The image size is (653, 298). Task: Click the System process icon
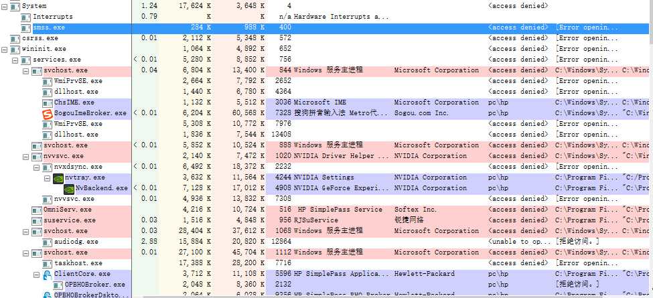[15, 6]
